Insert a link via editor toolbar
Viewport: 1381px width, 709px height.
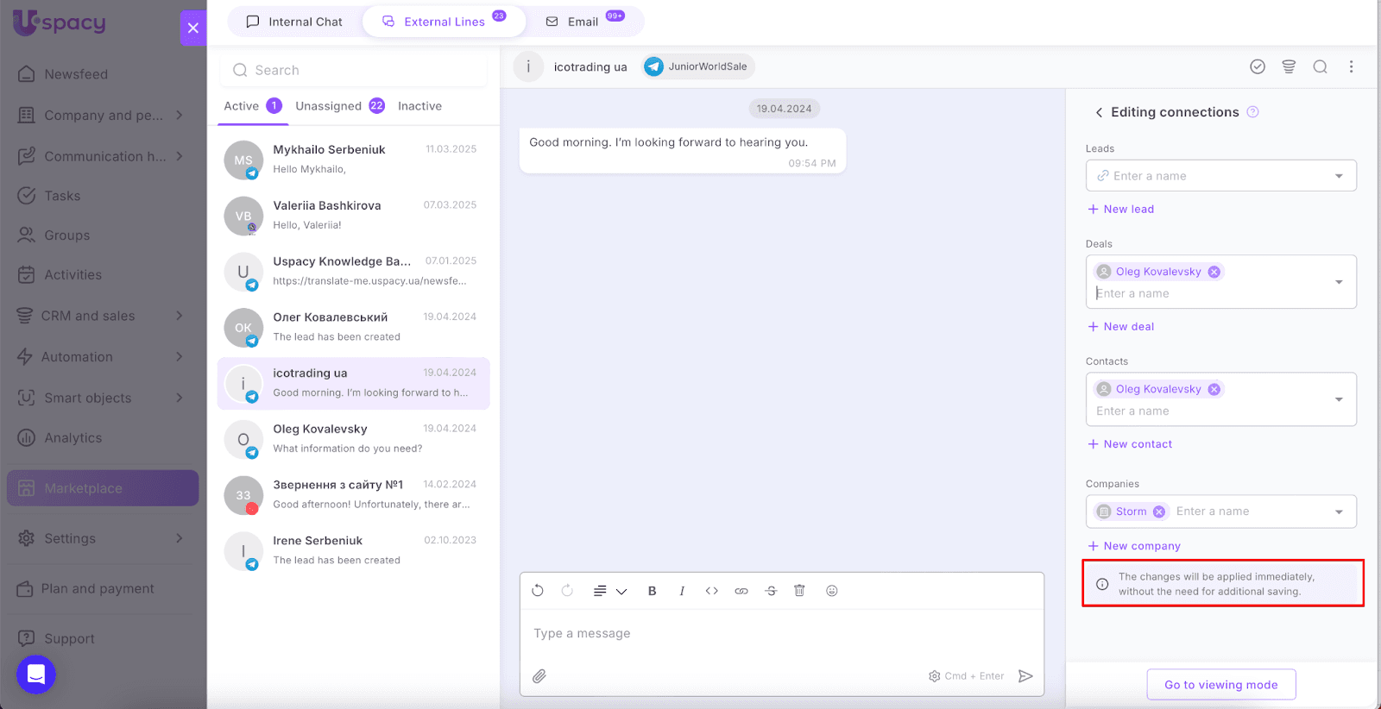tap(741, 591)
